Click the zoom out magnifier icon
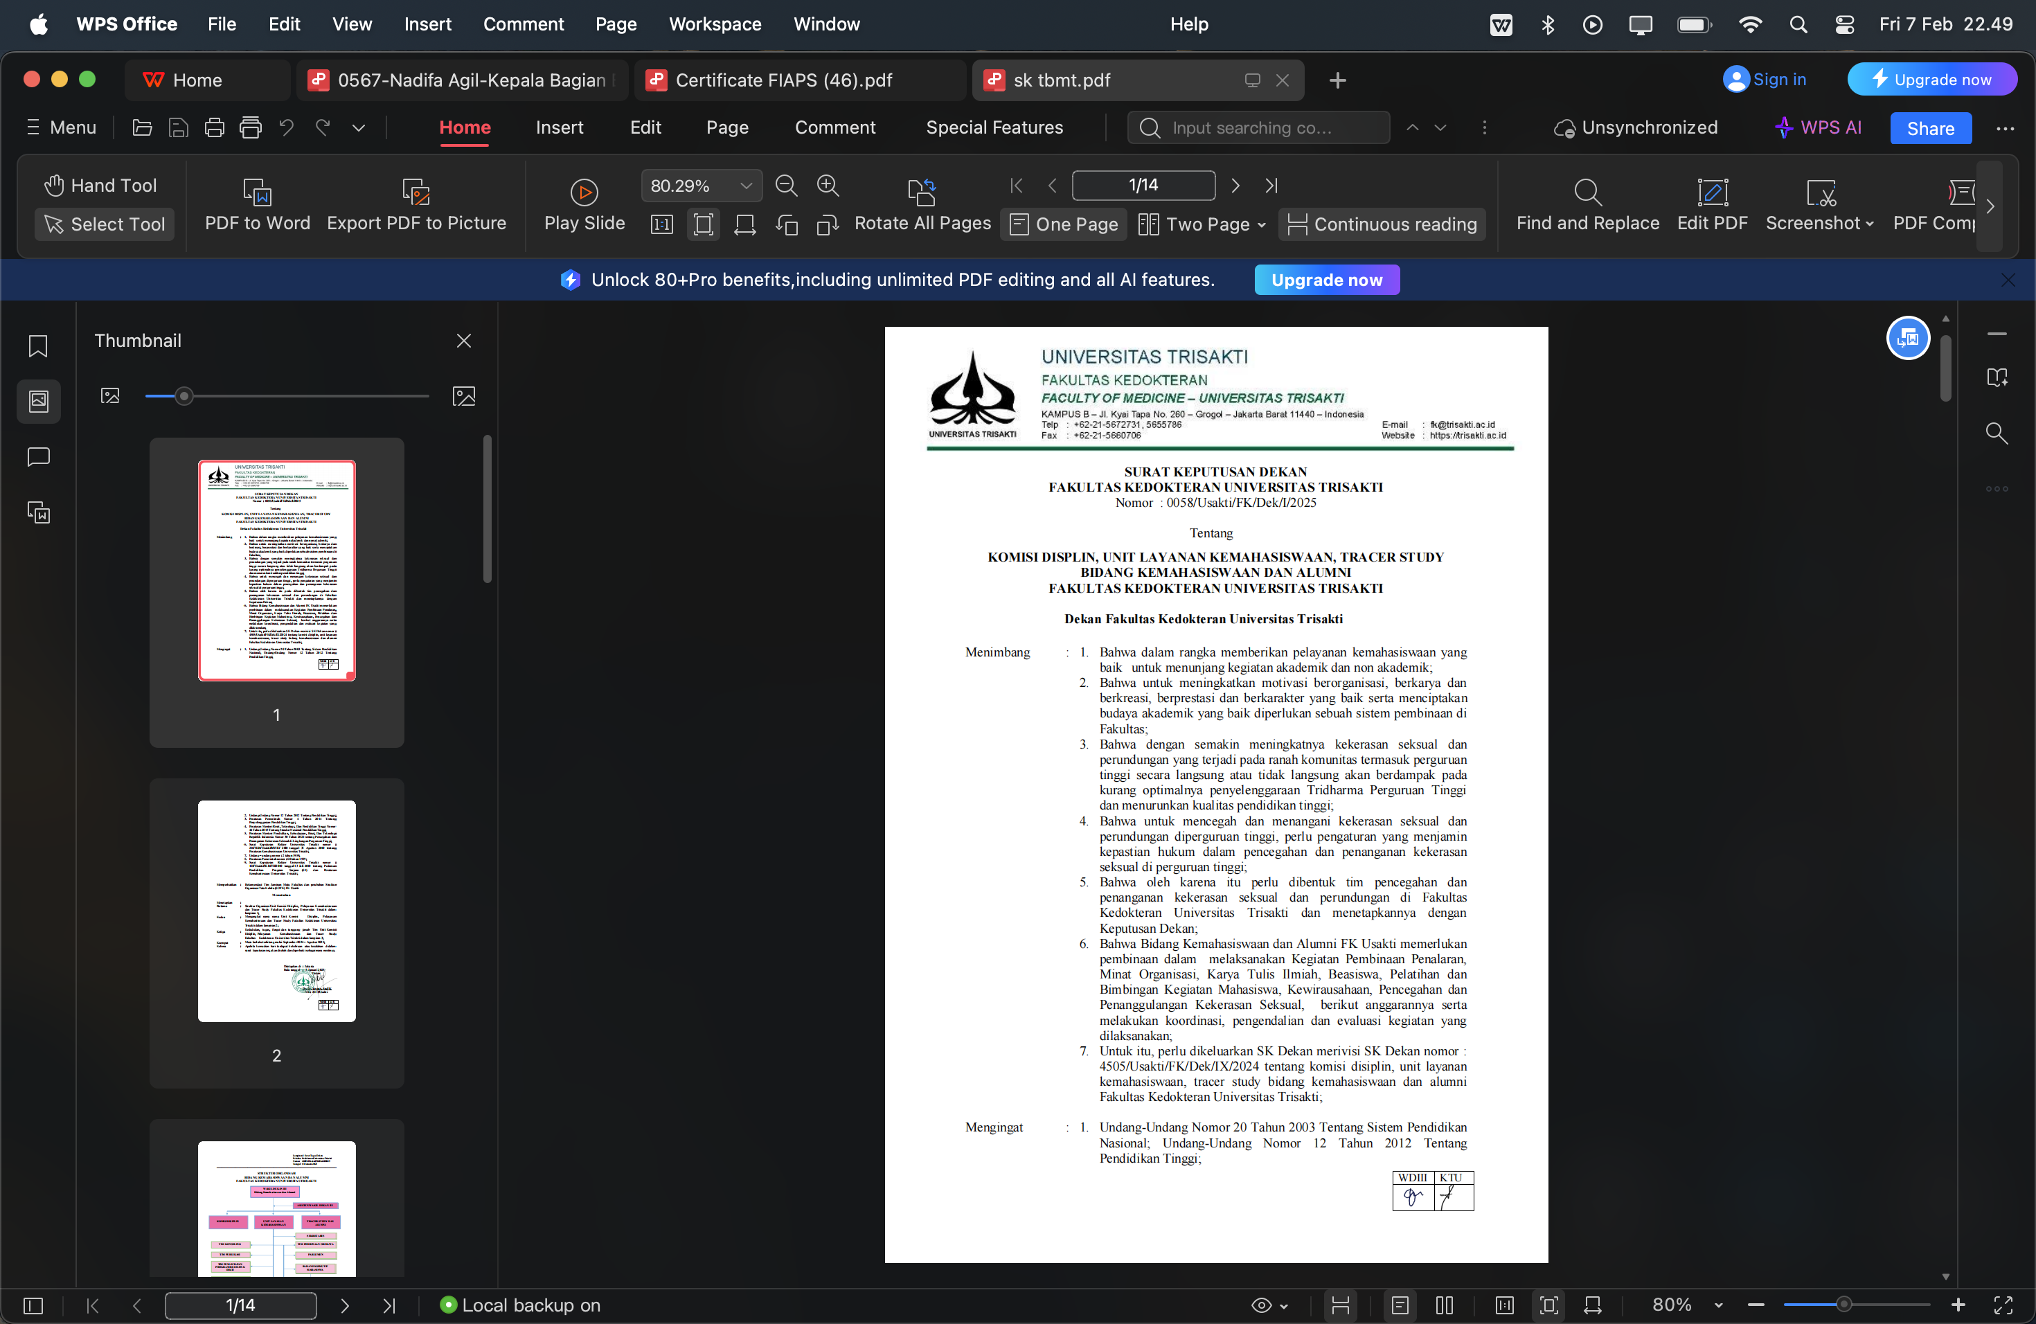This screenshot has height=1324, width=2036. tap(785, 185)
